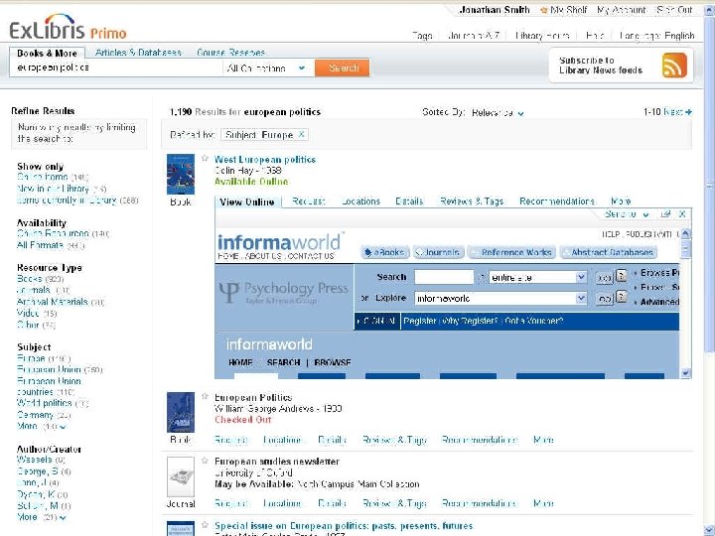The height and width of the screenshot is (536, 715).
Task: Filter by Video resource type
Action: click(x=28, y=313)
